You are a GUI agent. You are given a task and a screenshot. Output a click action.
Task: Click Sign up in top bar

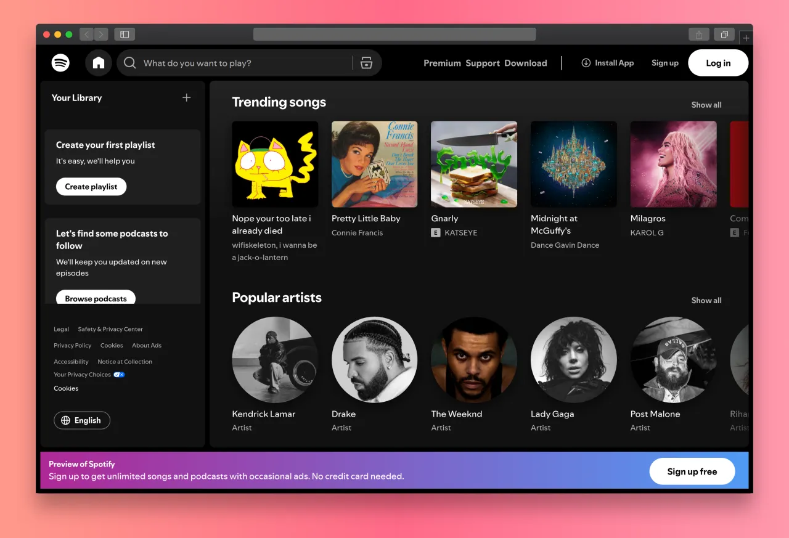pos(665,63)
